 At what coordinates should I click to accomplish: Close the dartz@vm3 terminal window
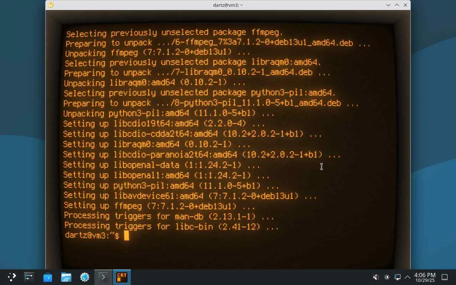point(405,5)
